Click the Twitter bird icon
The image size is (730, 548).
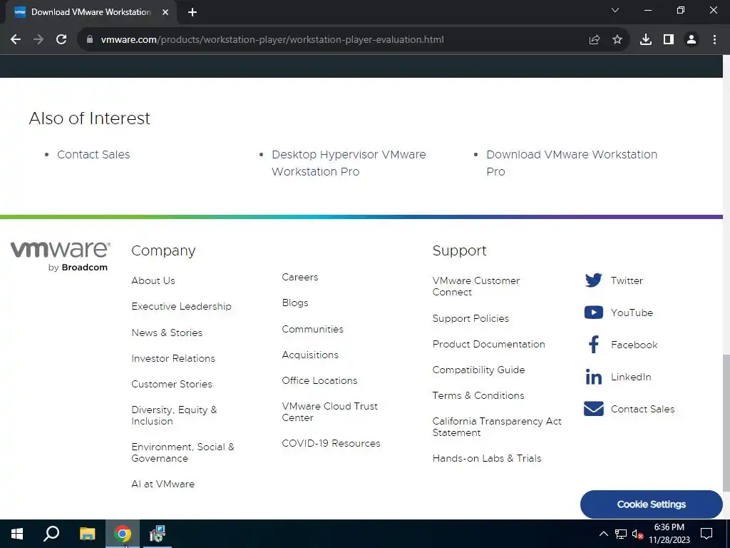pyautogui.click(x=594, y=280)
